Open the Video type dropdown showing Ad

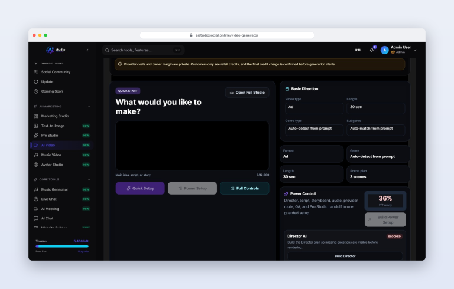(314, 109)
